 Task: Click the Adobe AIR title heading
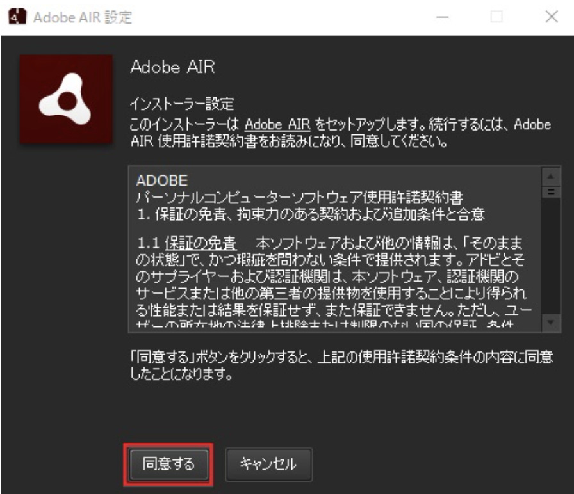pos(172,67)
